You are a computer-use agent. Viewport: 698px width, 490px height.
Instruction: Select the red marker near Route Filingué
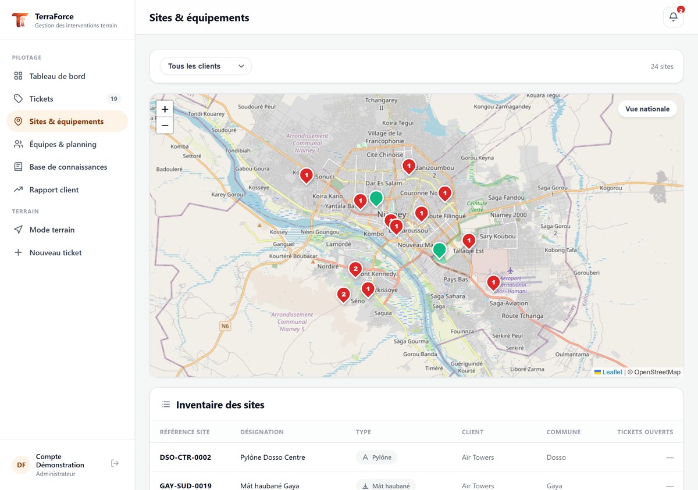coord(421,214)
